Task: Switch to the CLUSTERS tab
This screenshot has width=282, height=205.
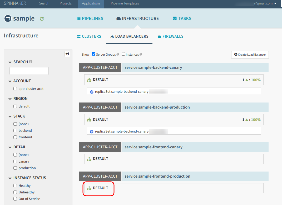Action: click(x=89, y=36)
